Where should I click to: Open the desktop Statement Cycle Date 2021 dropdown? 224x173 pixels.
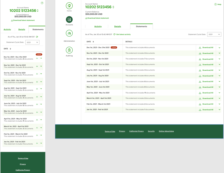pos(214,34)
